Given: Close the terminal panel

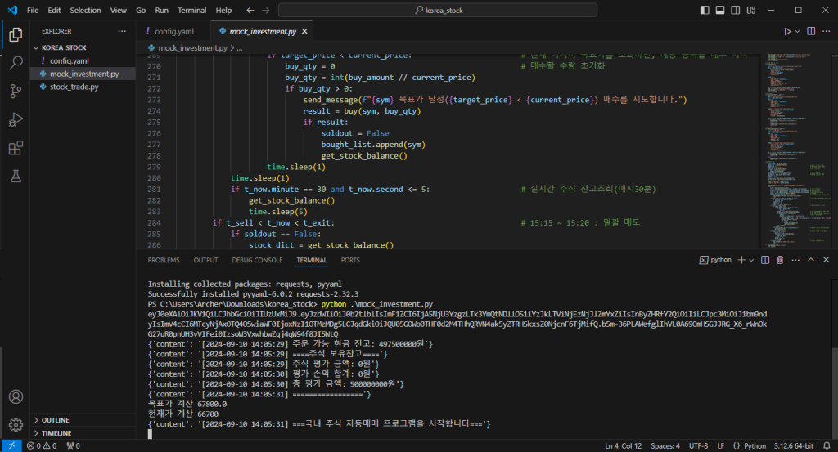Looking at the screenshot, I should click(827, 260).
